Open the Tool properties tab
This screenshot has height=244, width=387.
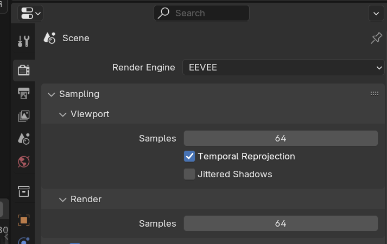tap(23, 41)
